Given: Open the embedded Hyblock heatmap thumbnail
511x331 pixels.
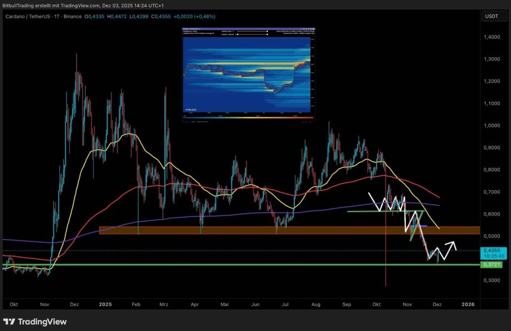Looking at the screenshot, I should pyautogui.click(x=248, y=74).
